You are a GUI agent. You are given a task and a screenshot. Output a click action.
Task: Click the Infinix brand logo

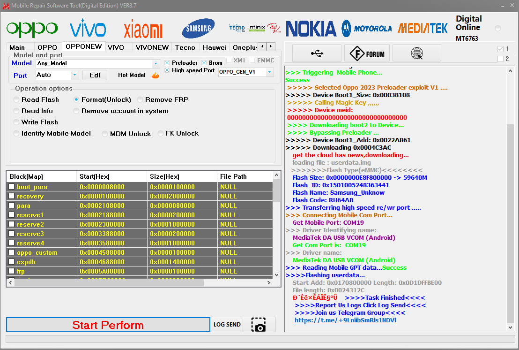[x=257, y=28]
